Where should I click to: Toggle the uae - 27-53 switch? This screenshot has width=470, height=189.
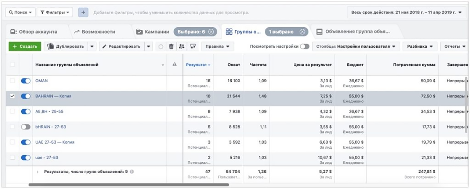click(x=26, y=158)
